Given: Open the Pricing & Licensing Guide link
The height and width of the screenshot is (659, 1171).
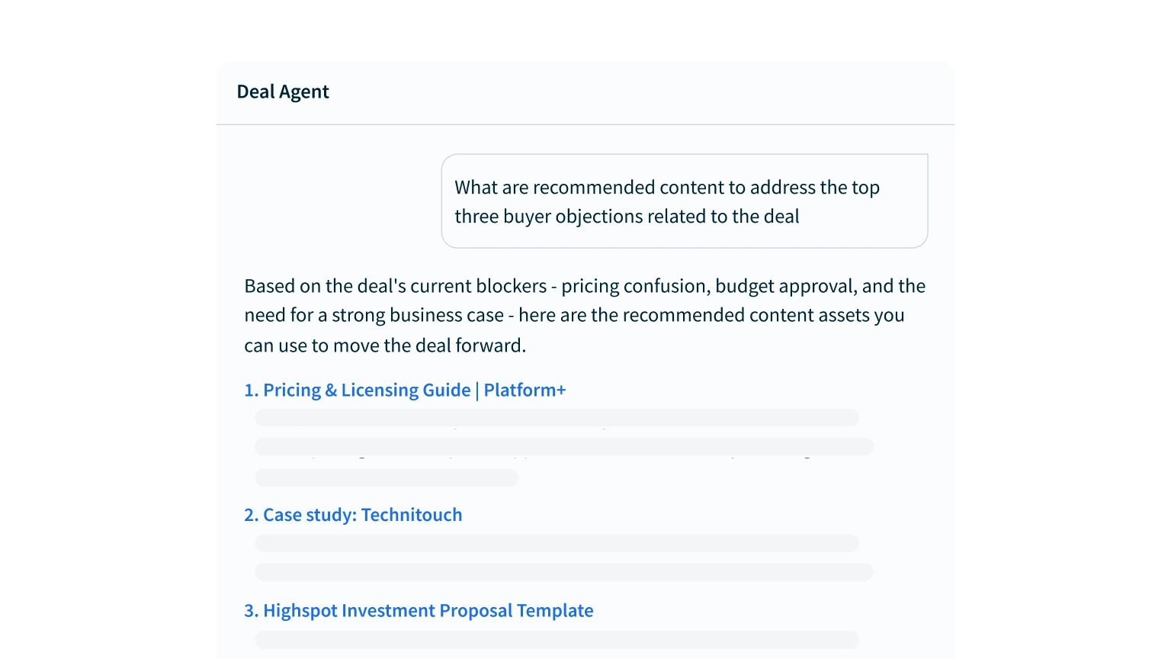Looking at the screenshot, I should click(405, 390).
